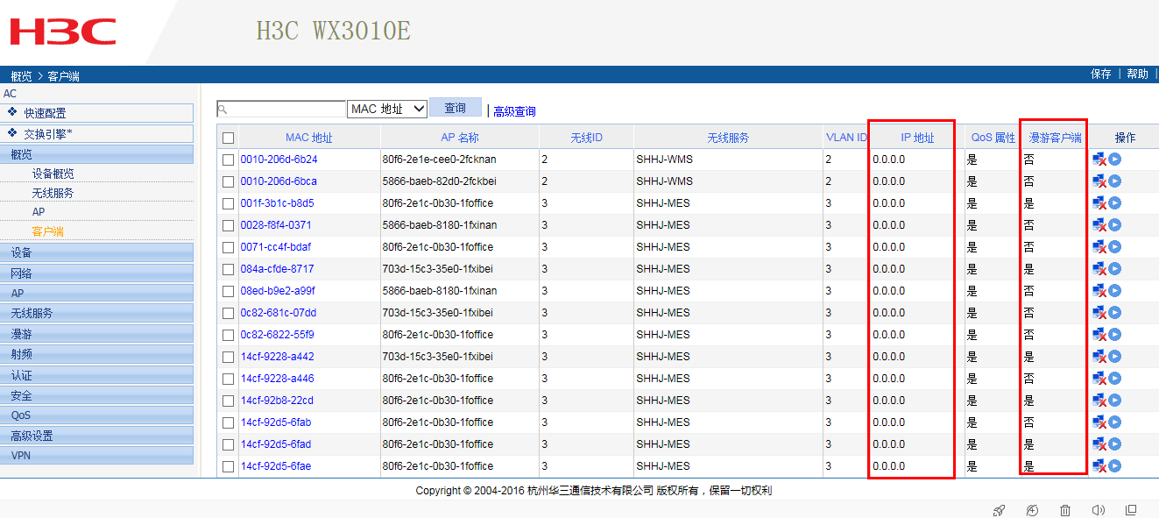Click blue play icon for 0010-206d-6bca

point(1114,181)
